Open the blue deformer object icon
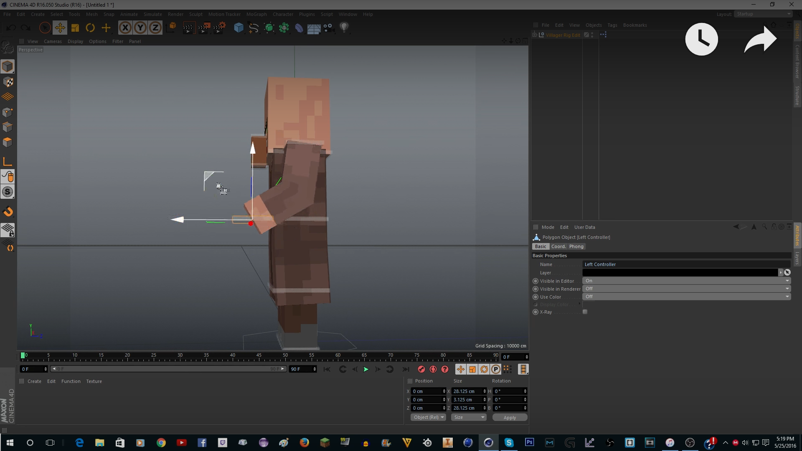The width and height of the screenshot is (802, 451). coord(299,28)
